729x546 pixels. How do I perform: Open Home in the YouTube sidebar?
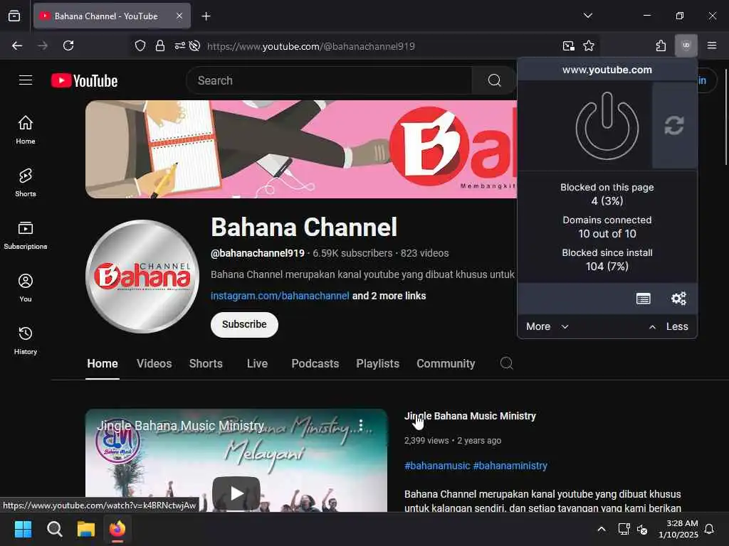[x=26, y=129]
